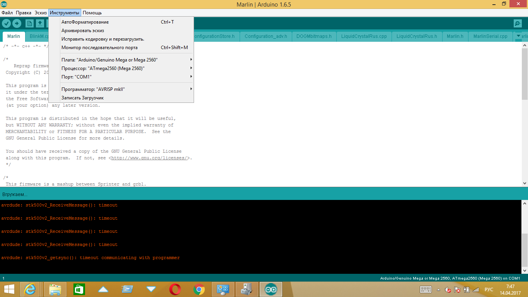Open the devices taskbar icon beside Arduino
528x297 pixels.
pyautogui.click(x=247, y=289)
